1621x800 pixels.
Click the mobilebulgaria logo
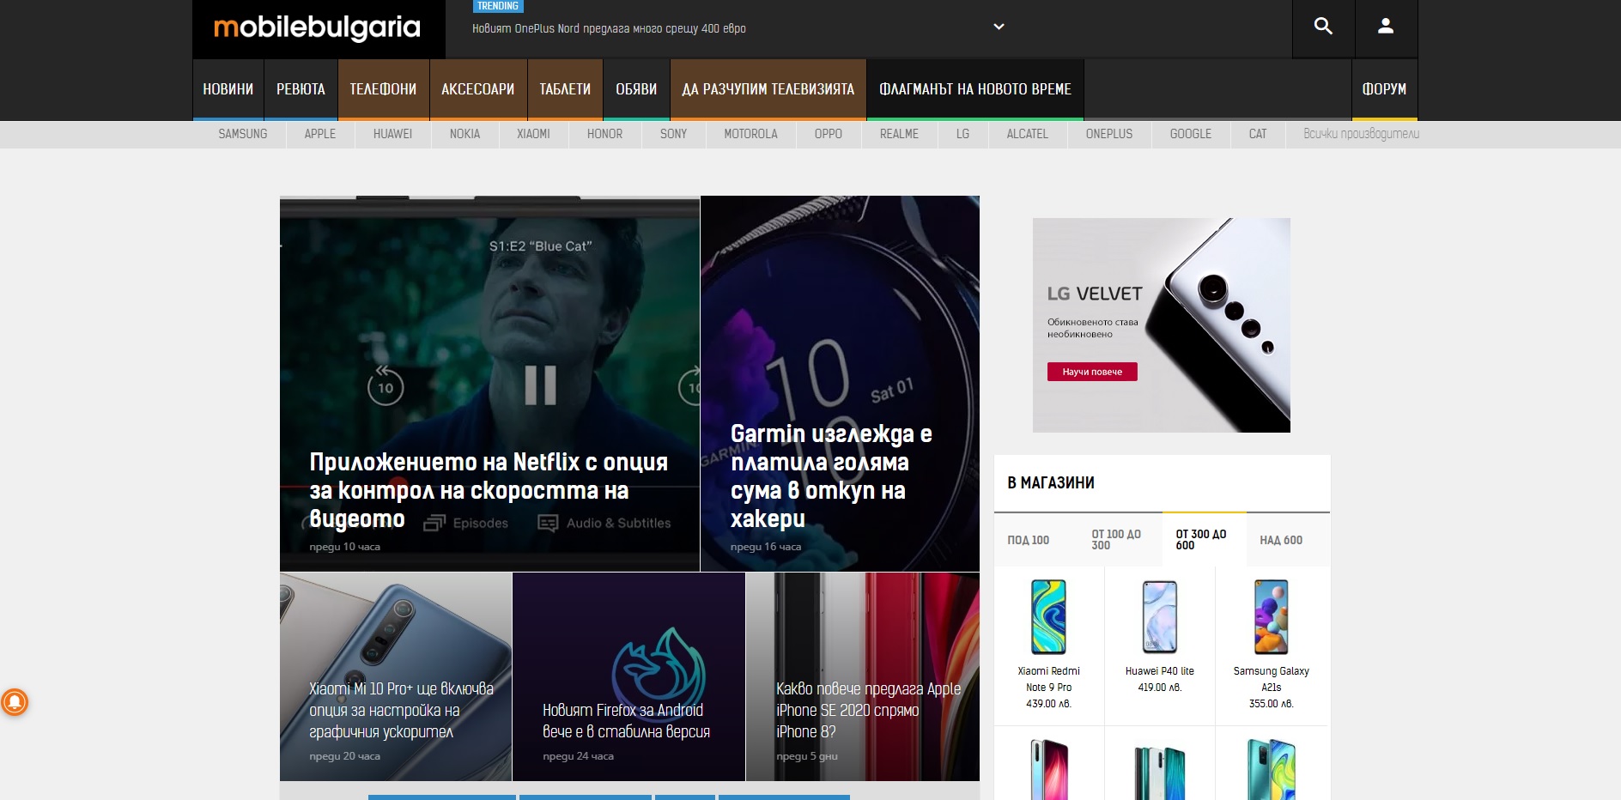(x=318, y=27)
